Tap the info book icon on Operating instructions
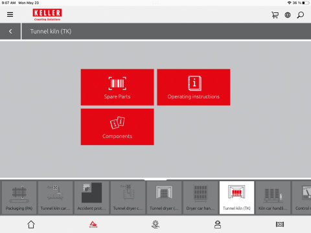Viewport: 311px width, 233px height. tap(194, 83)
